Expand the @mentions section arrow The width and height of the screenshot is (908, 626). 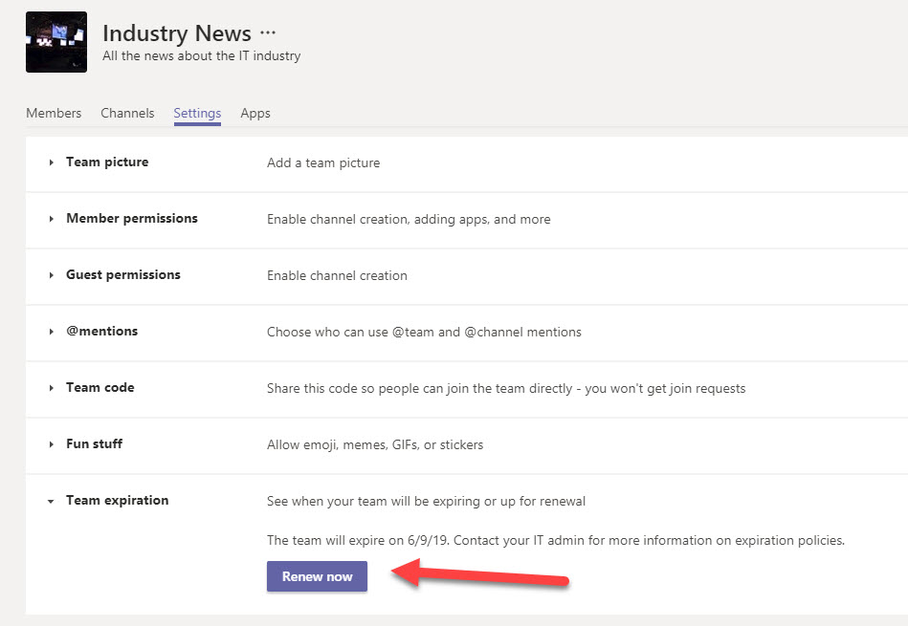(51, 333)
